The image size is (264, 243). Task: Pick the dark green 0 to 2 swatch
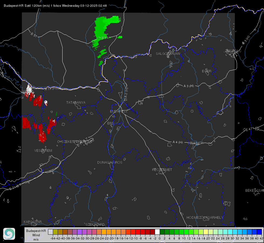[162, 232]
